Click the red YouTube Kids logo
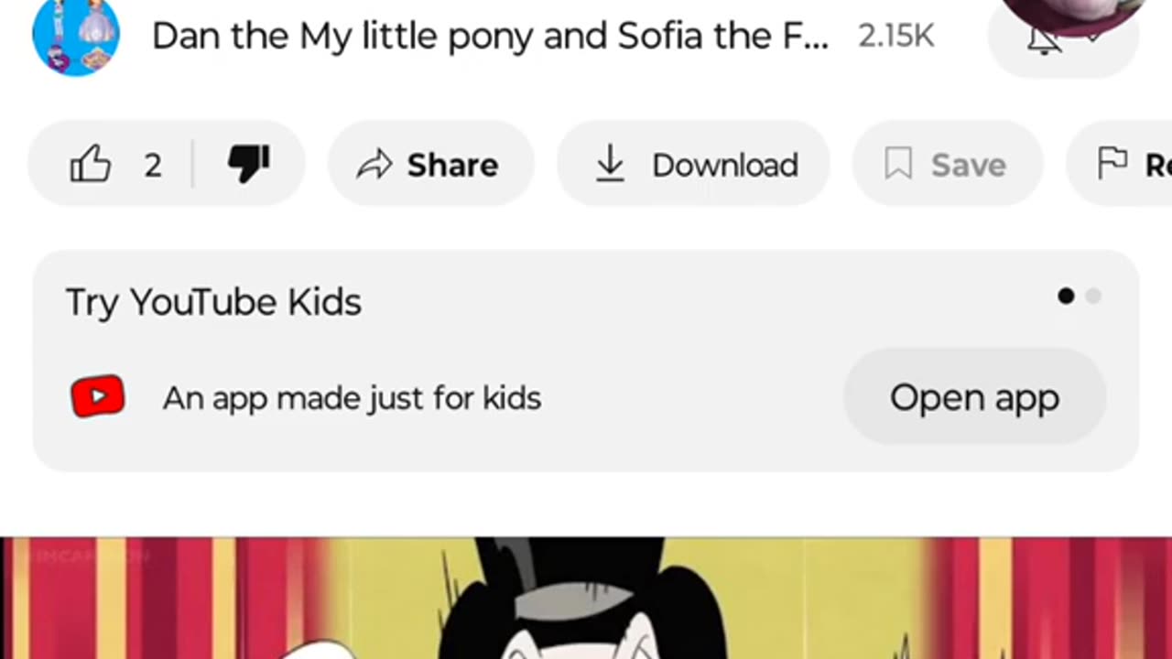 [98, 397]
